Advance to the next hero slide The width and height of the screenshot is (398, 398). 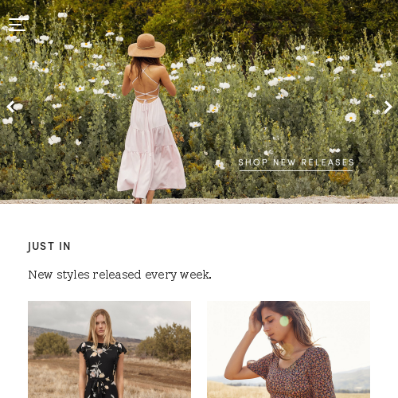pyautogui.click(x=388, y=107)
